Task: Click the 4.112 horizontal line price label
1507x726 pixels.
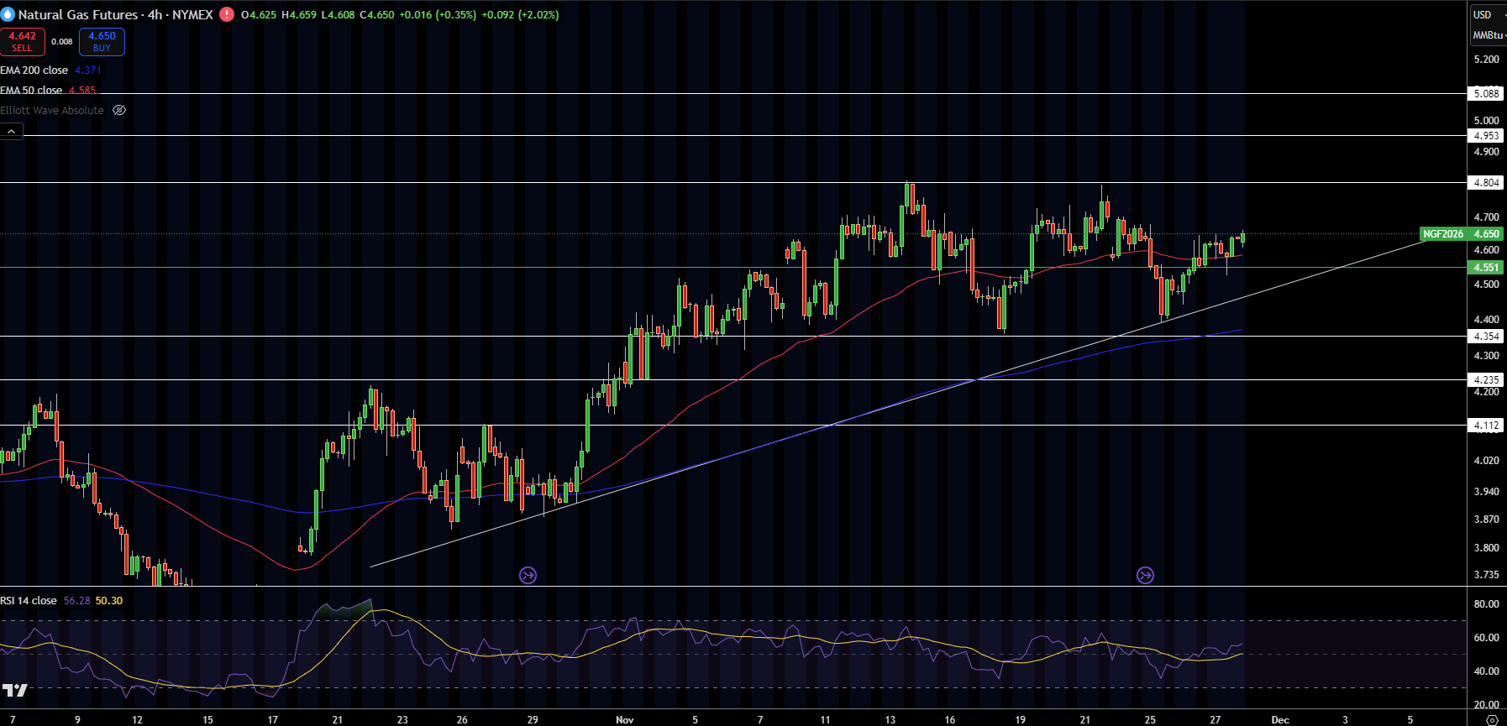Action: [x=1486, y=425]
